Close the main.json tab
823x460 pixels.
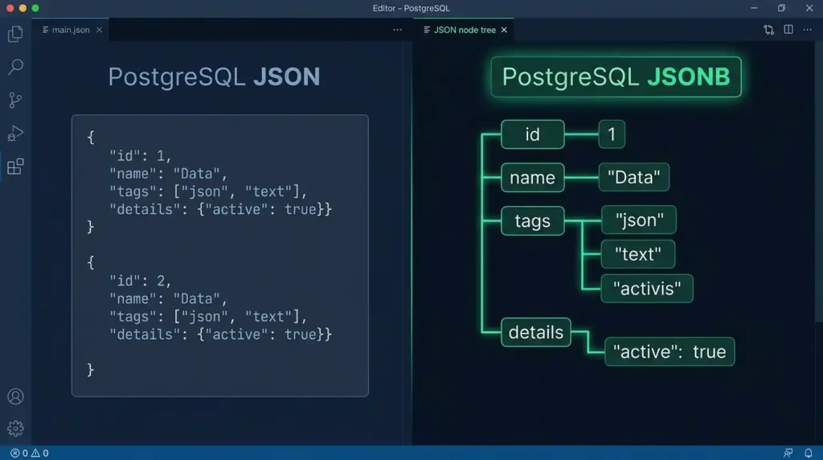(x=99, y=30)
